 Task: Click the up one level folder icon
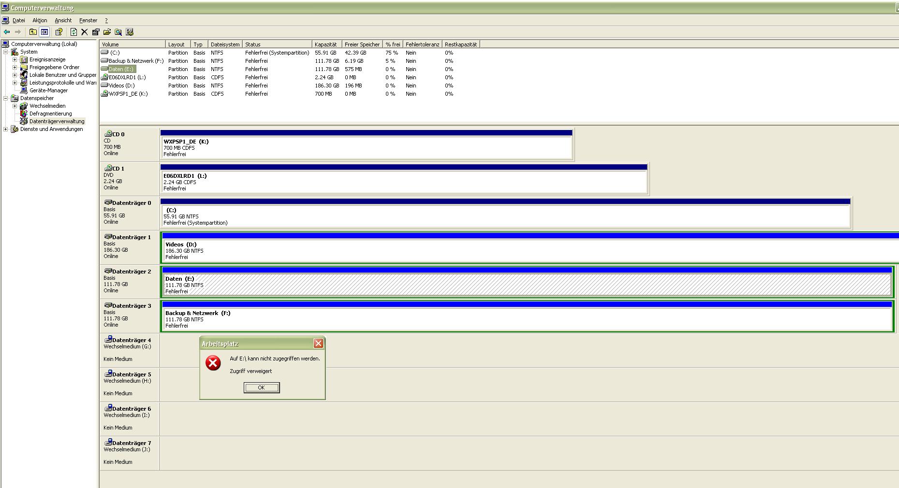tap(33, 32)
